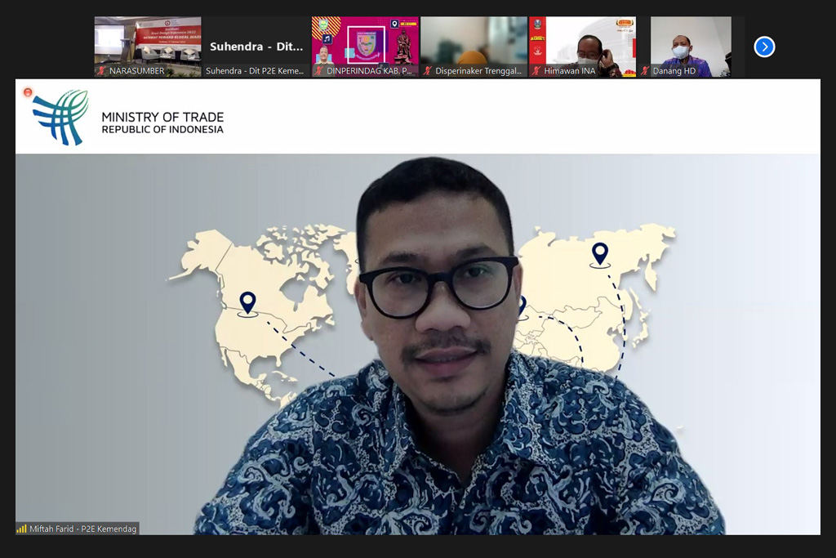The height and width of the screenshot is (558, 836).
Task: Select the Disperinaker Trenggalek video thumbnail
Action: click(474, 41)
